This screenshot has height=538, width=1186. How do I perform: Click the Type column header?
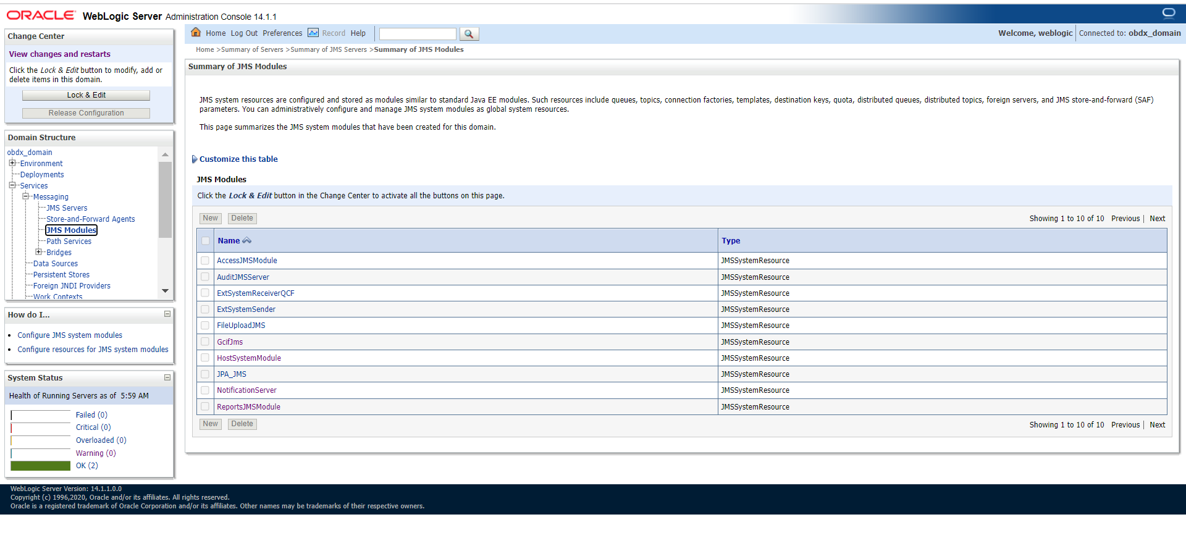click(x=731, y=241)
